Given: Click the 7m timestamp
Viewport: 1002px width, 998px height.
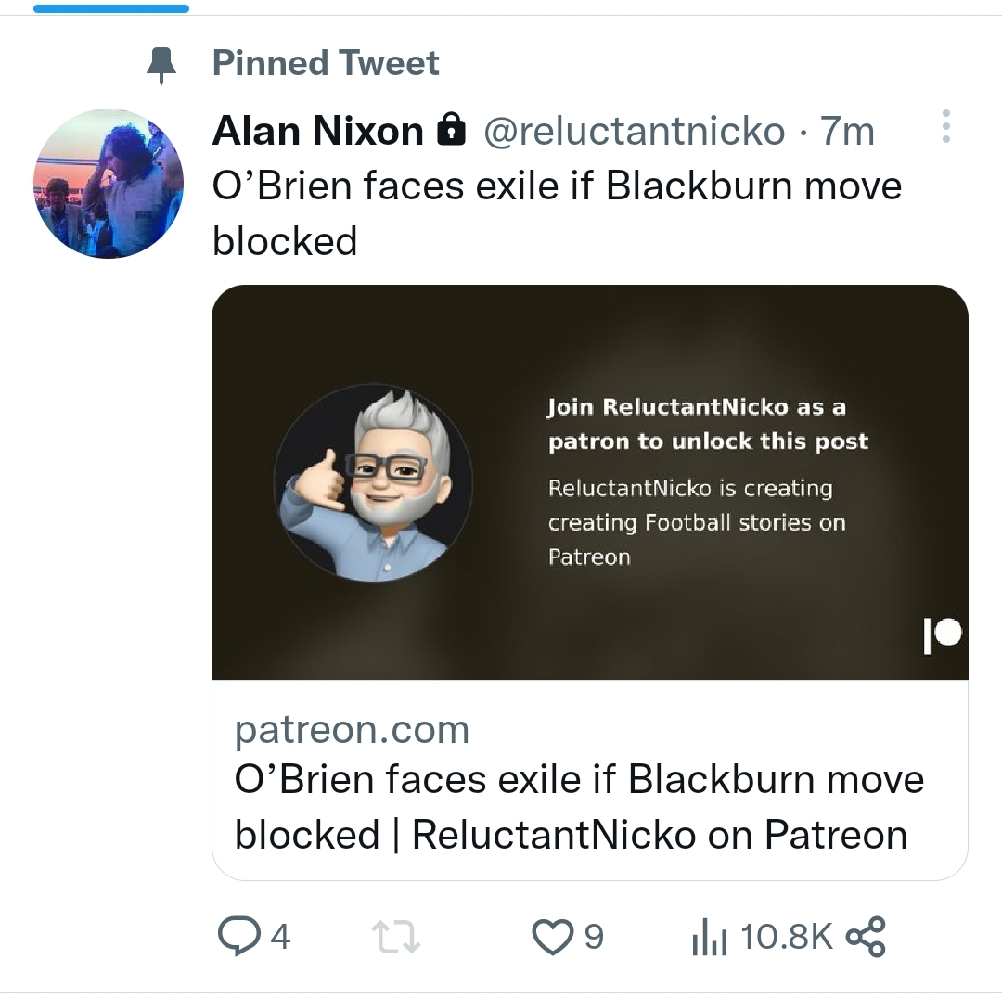Looking at the screenshot, I should click(848, 132).
